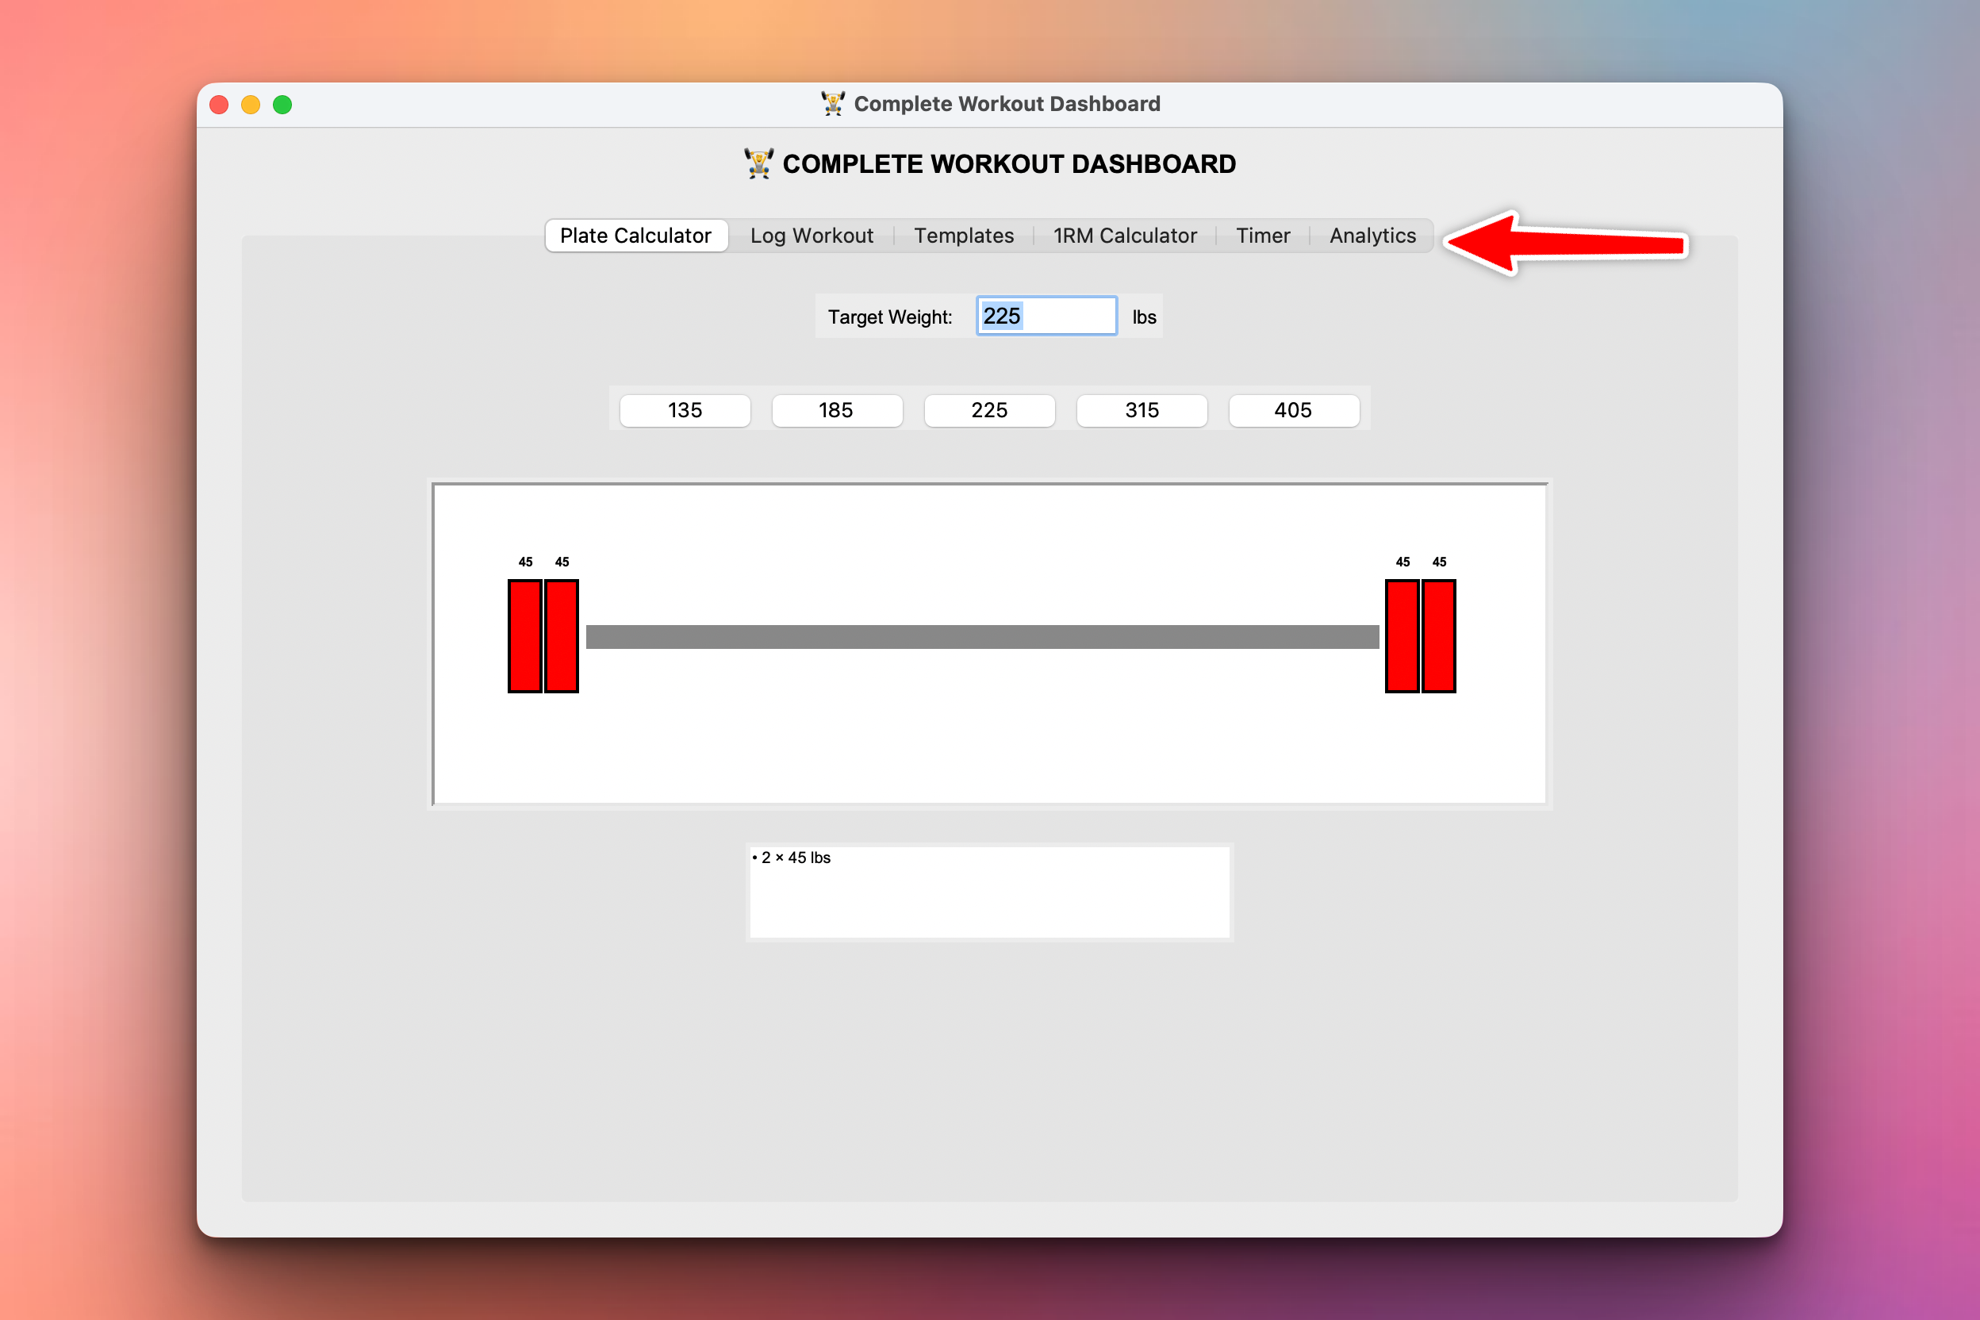Viewport: 1980px width, 1320px height.
Task: Select the 185 preset weight button
Action: [x=837, y=411]
